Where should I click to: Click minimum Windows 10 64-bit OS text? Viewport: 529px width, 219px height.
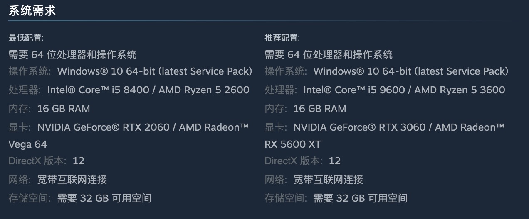coord(154,71)
